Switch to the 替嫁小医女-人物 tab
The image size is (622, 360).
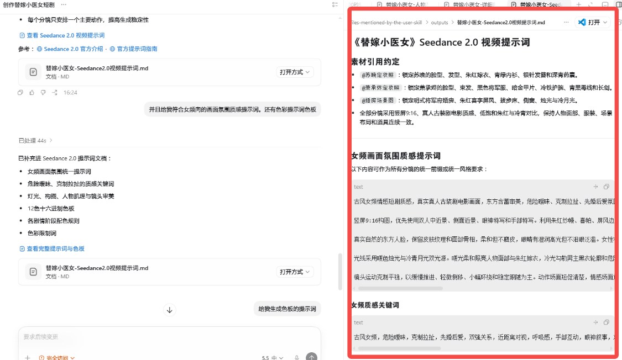(x=402, y=5)
